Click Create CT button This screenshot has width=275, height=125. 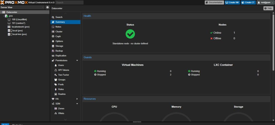(248, 2)
